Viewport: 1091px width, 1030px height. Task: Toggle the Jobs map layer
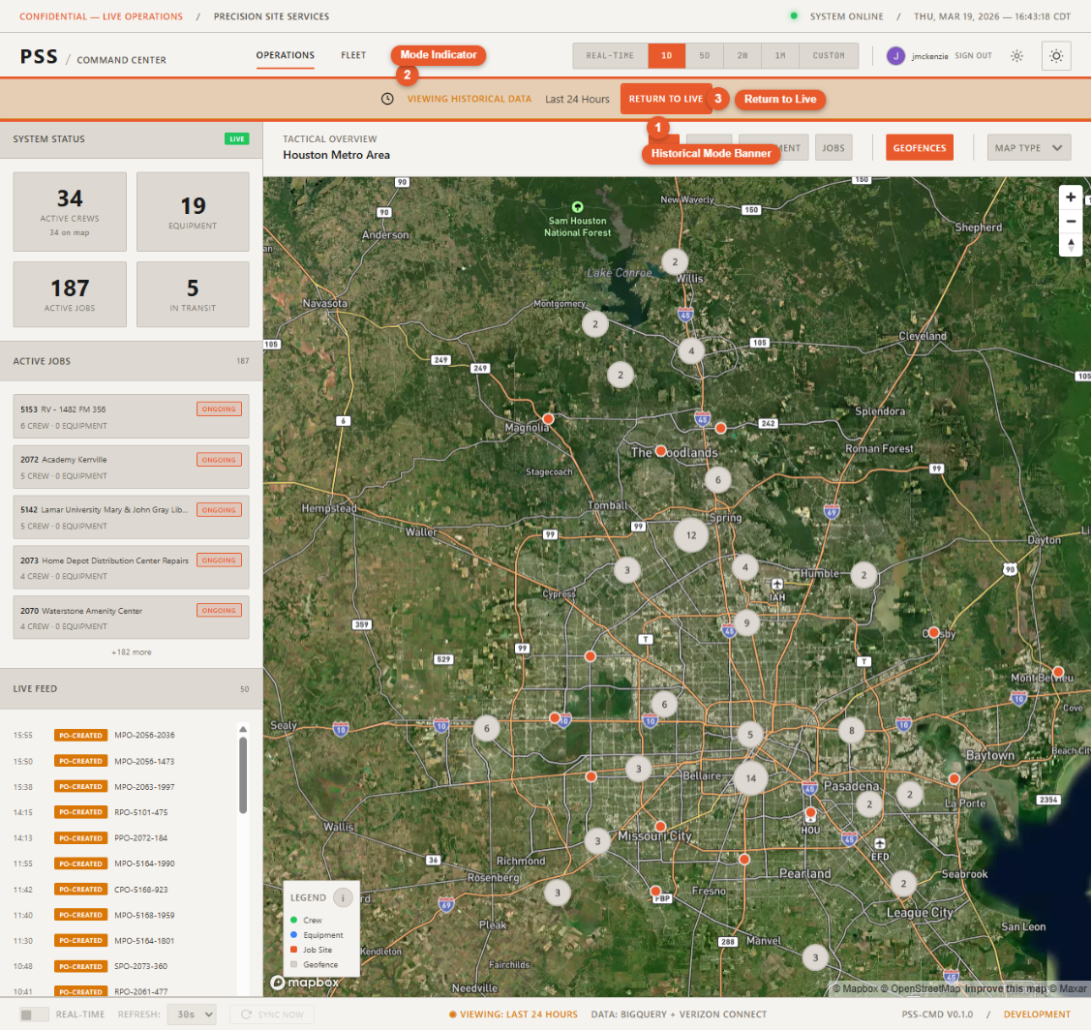(x=833, y=147)
